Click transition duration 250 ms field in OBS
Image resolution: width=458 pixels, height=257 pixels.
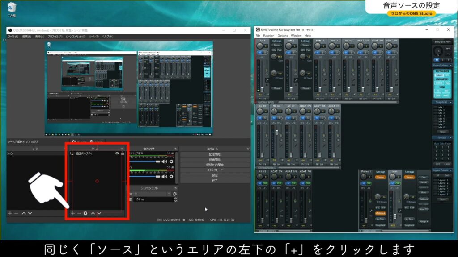153,199
